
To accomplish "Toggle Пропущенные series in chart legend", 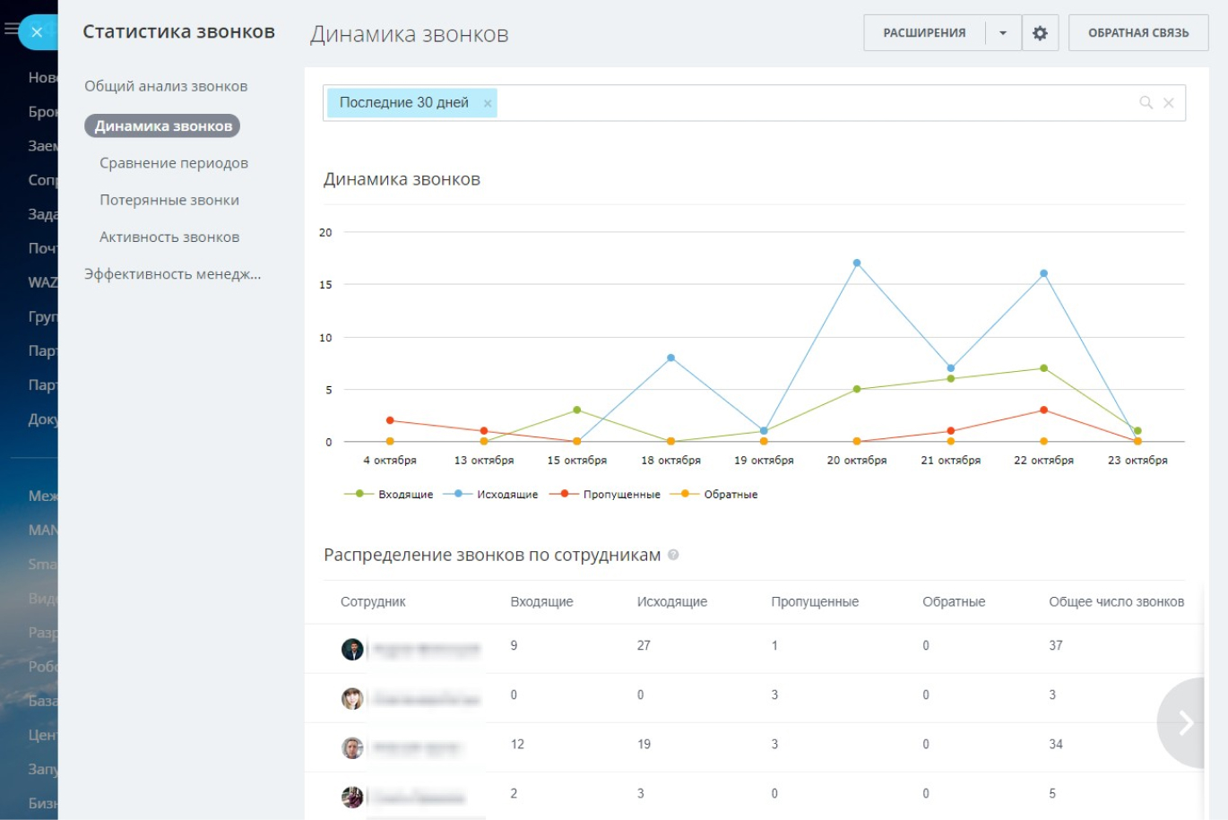I will (609, 494).
